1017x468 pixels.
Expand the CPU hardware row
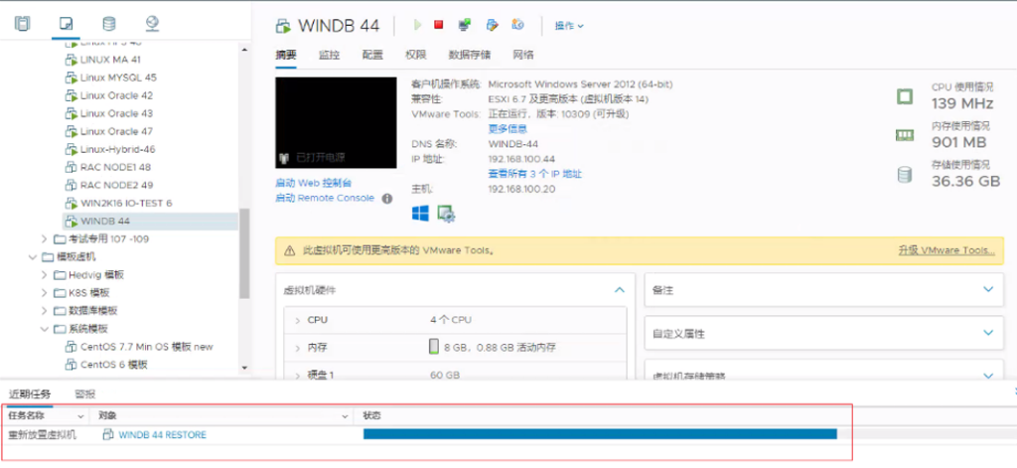tap(298, 321)
